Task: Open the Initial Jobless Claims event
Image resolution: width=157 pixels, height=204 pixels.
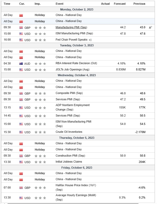Action: (x=69, y=162)
